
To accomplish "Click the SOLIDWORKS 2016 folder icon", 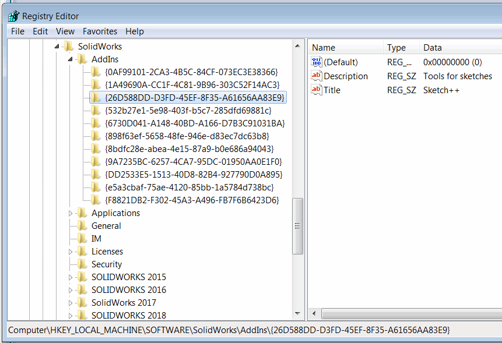I will pos(82,289).
